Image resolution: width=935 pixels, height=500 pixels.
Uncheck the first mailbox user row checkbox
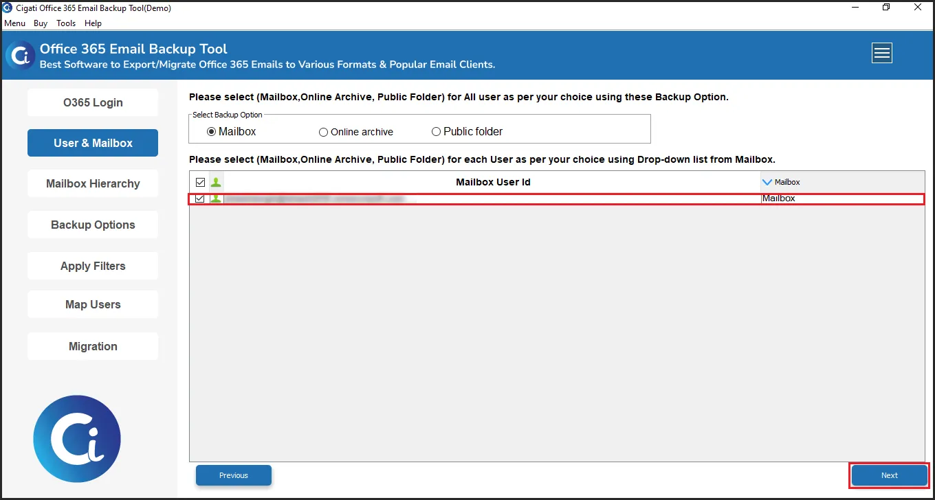[x=200, y=198]
